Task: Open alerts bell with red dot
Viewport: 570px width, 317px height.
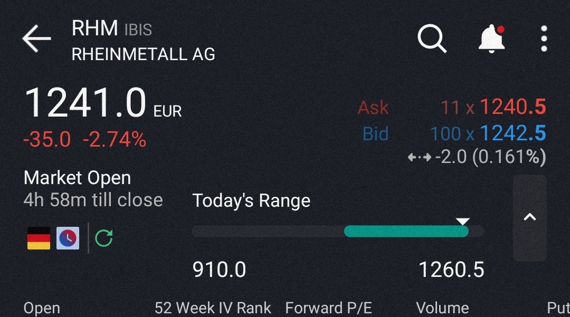Action: click(x=491, y=39)
